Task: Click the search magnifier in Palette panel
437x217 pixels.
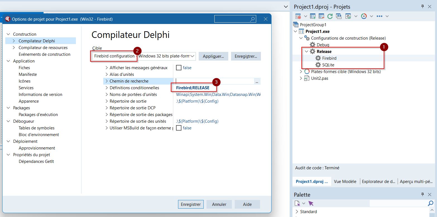Action: (x=431, y=203)
